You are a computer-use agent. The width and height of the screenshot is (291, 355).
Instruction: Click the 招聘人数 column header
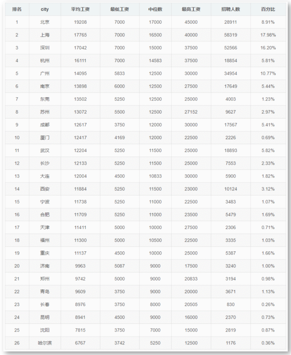tap(231, 9)
